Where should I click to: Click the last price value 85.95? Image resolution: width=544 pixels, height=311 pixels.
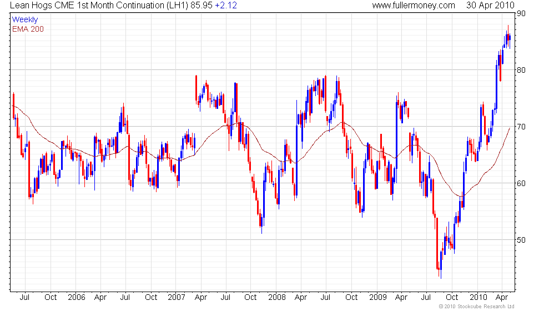[201, 6]
